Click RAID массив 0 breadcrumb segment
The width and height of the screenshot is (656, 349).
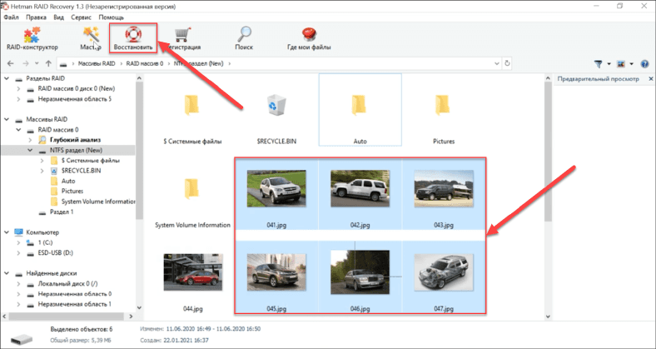click(x=144, y=63)
